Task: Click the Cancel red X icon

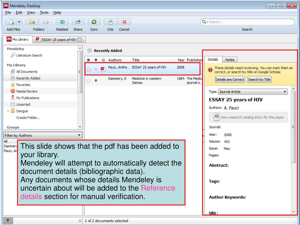Action: (x=124, y=22)
